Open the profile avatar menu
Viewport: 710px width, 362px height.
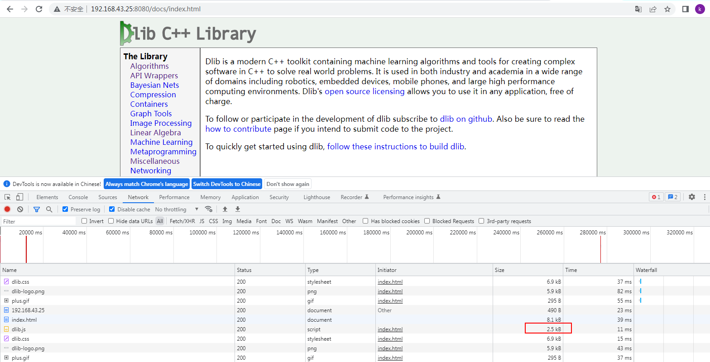(700, 9)
